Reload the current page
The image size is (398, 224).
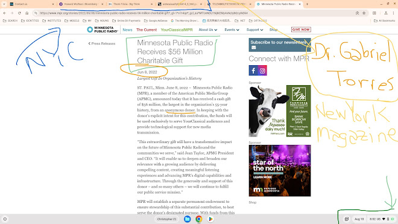[19, 13]
